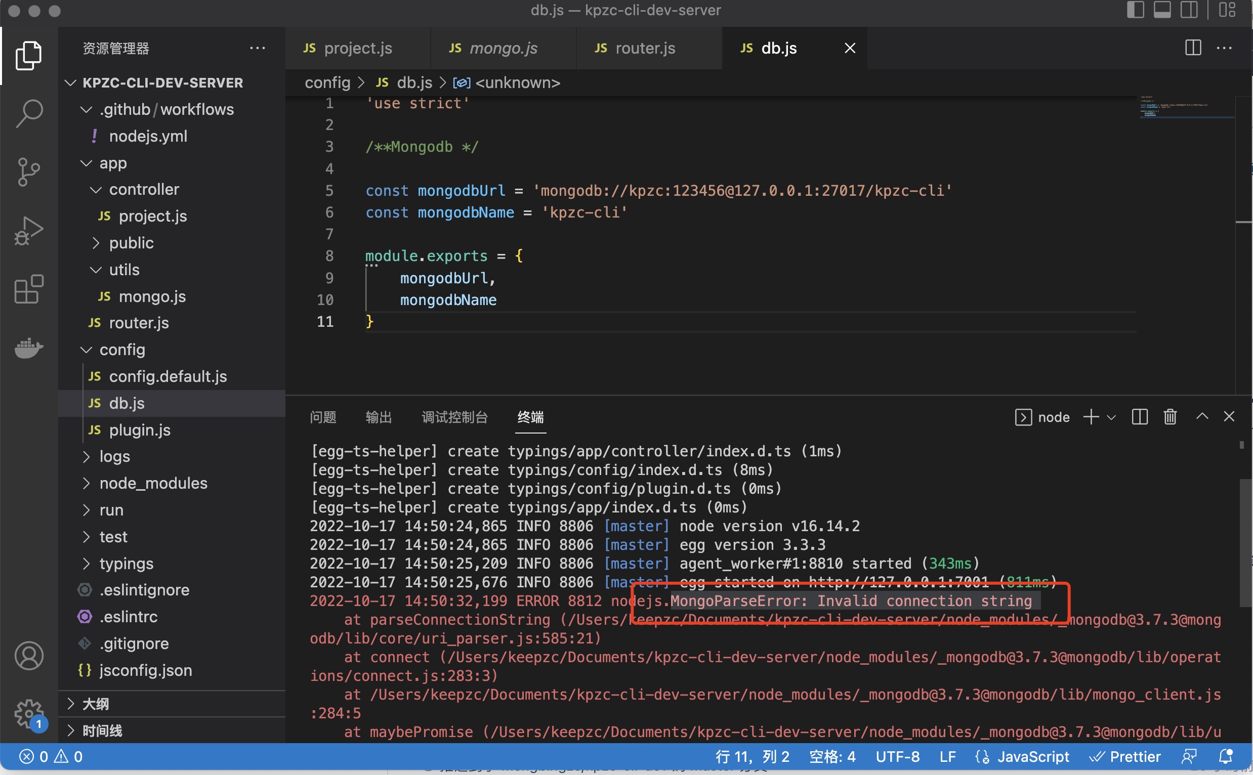This screenshot has height=775, width=1253.
Task: Change LF end of line sequence
Action: tap(948, 757)
